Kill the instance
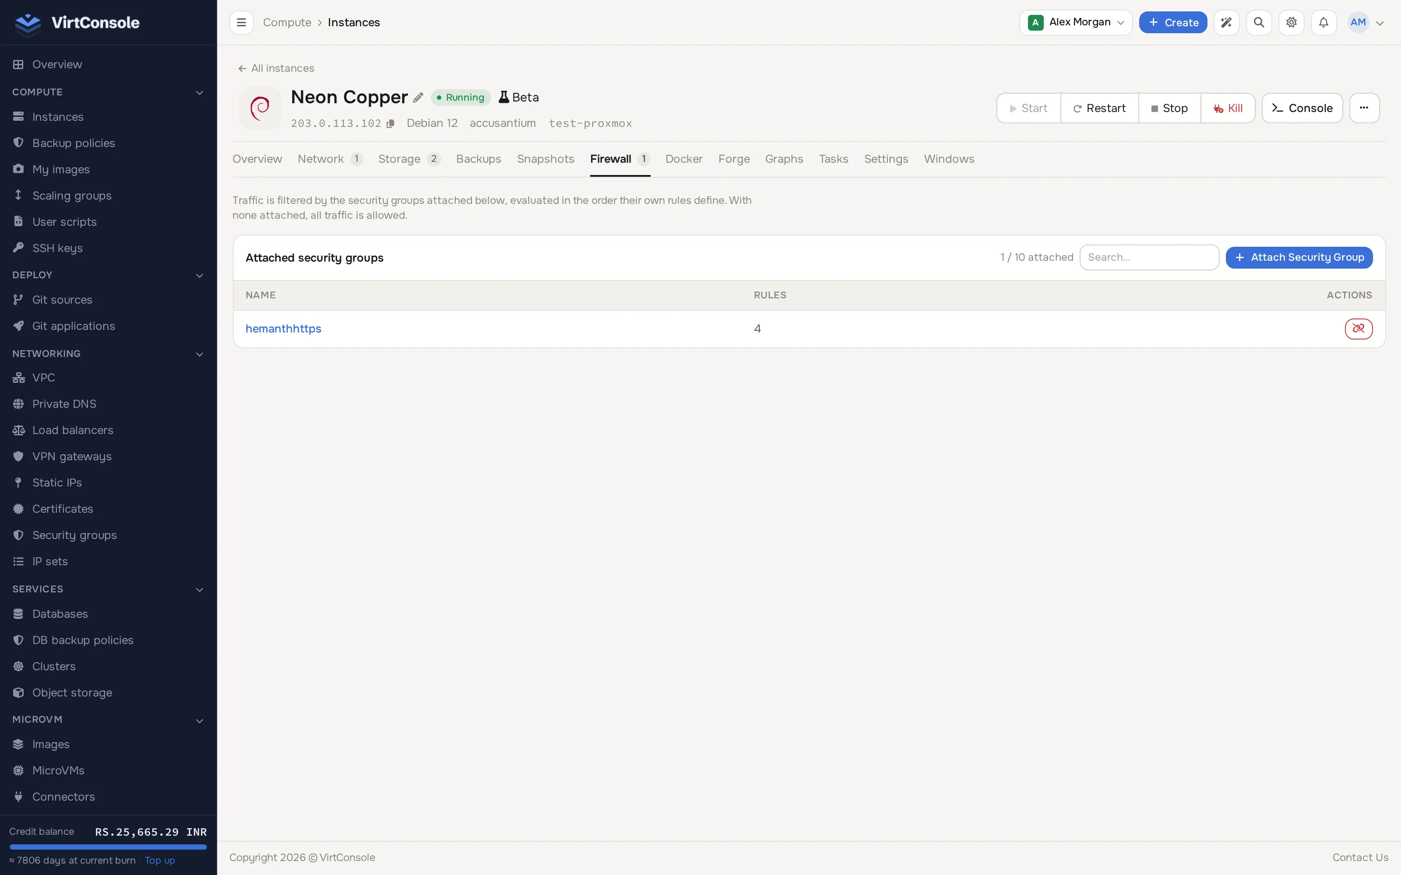 coord(1228,108)
